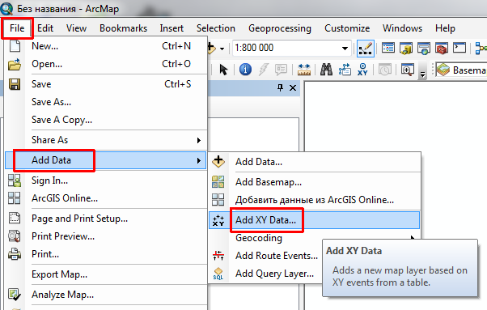Activate the blue Identify tool icon
This screenshot has height=310, width=487.
tap(245, 70)
